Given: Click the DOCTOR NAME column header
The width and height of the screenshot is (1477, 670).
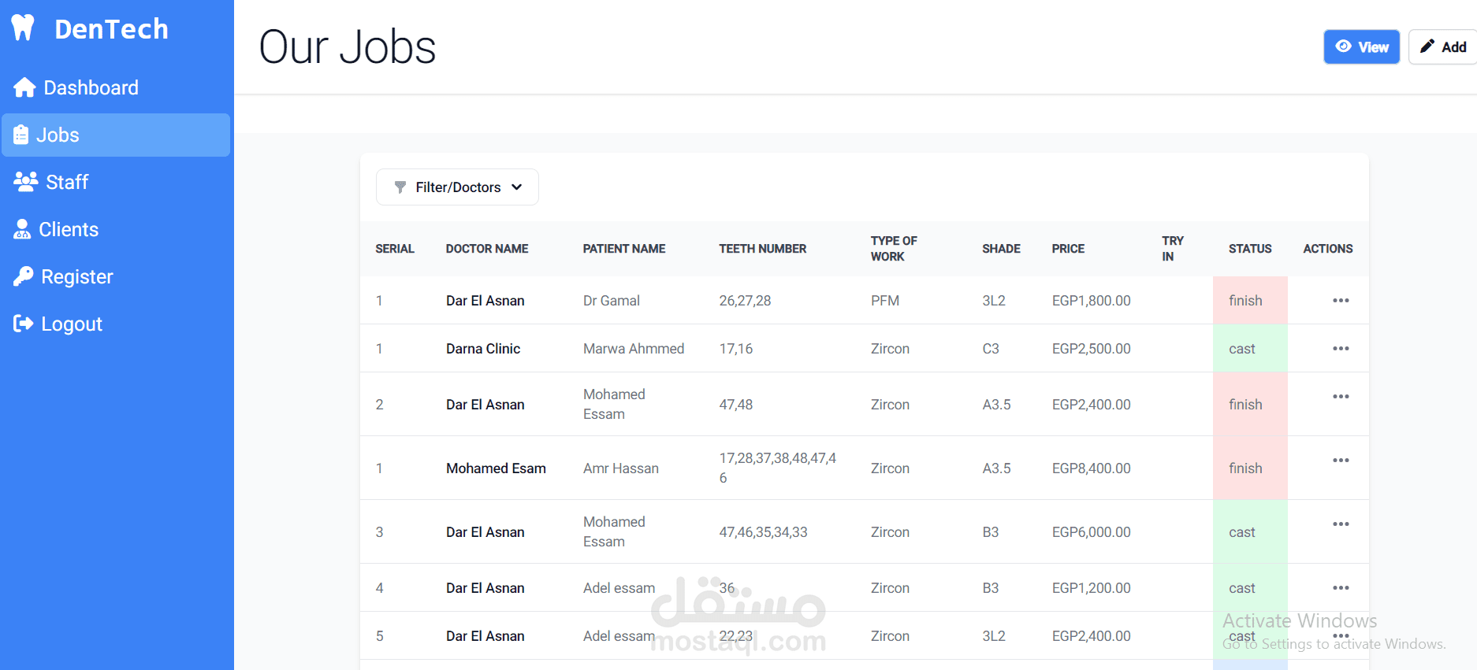Looking at the screenshot, I should (x=487, y=249).
